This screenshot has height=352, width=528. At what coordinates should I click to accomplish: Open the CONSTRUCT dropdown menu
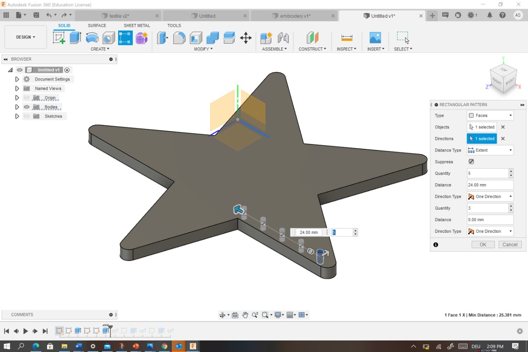[312, 49]
